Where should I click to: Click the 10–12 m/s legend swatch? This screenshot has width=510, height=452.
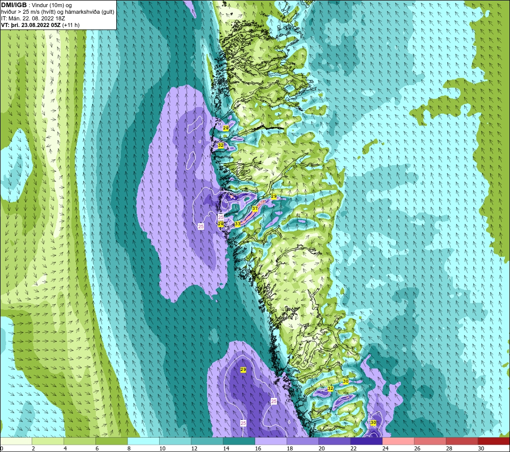tap(175, 441)
